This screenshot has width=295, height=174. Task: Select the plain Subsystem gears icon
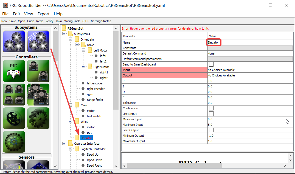[x=13, y=41]
